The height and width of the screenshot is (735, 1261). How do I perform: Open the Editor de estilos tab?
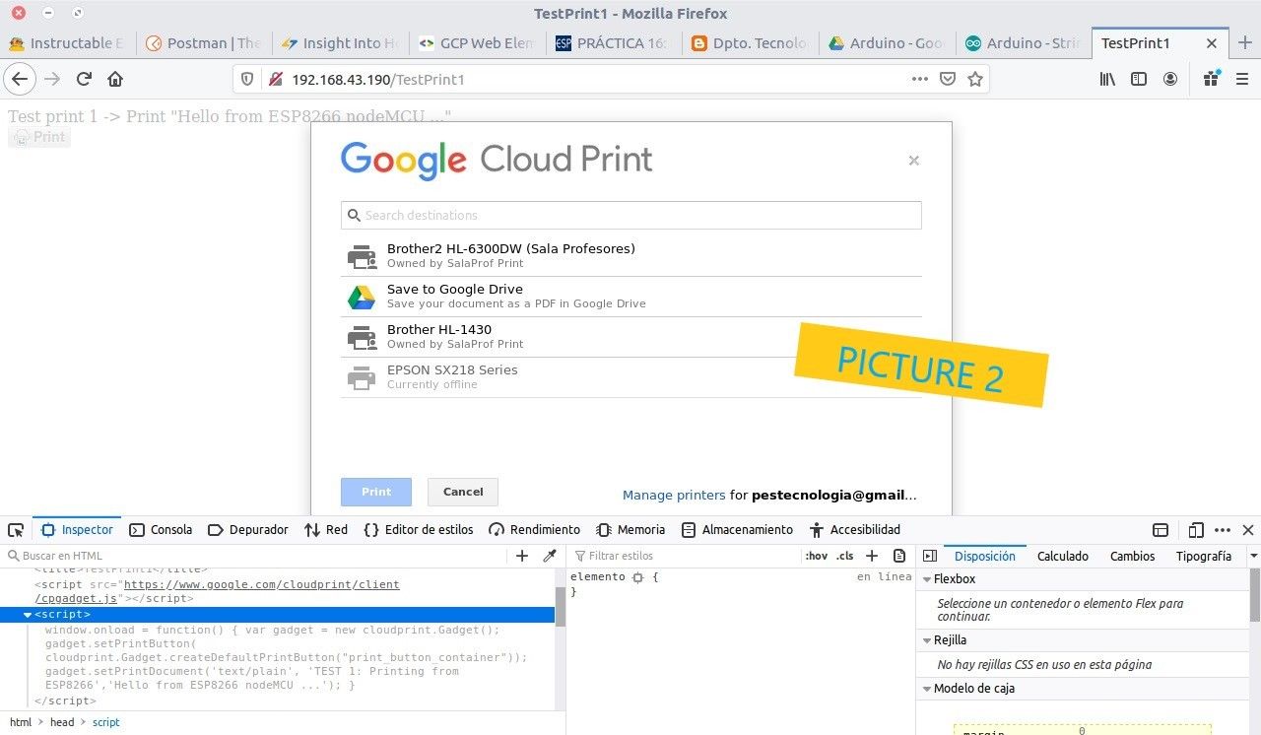click(x=419, y=530)
